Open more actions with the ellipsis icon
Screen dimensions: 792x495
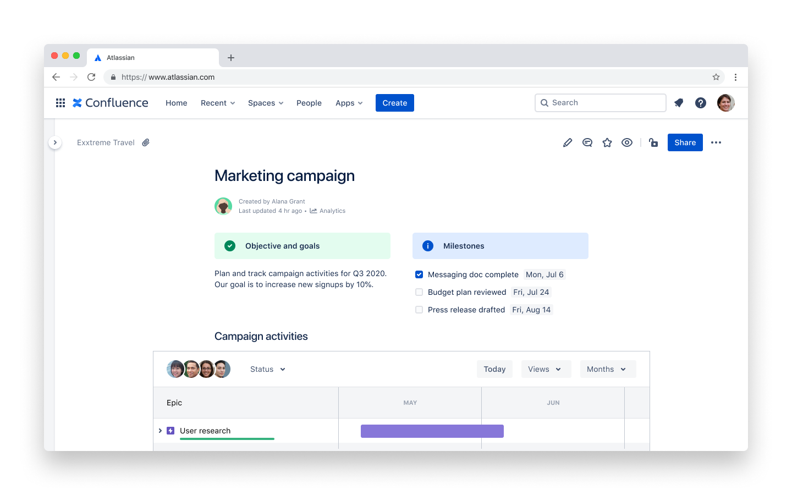coord(716,142)
